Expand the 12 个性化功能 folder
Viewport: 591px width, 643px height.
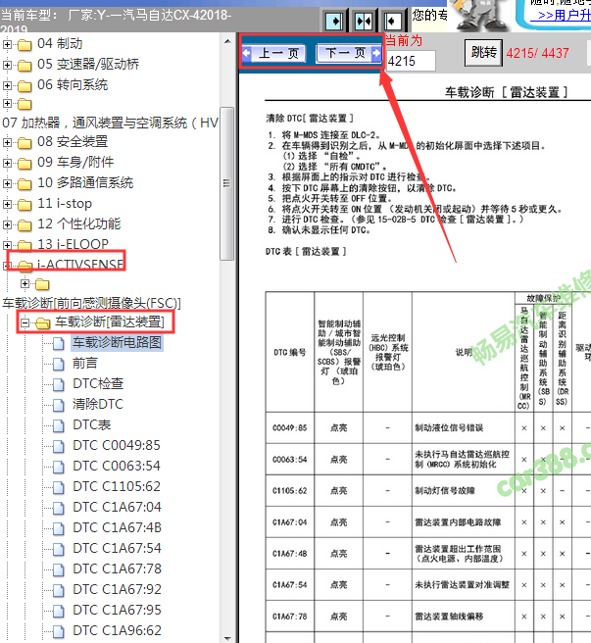tap(7, 224)
